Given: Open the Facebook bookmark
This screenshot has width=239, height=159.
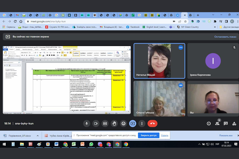Looking at the screenshot, I should pos(133,27).
